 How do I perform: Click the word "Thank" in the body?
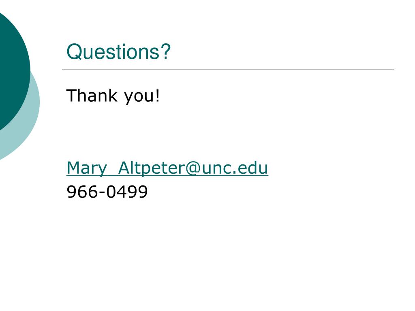[x=92, y=95]
